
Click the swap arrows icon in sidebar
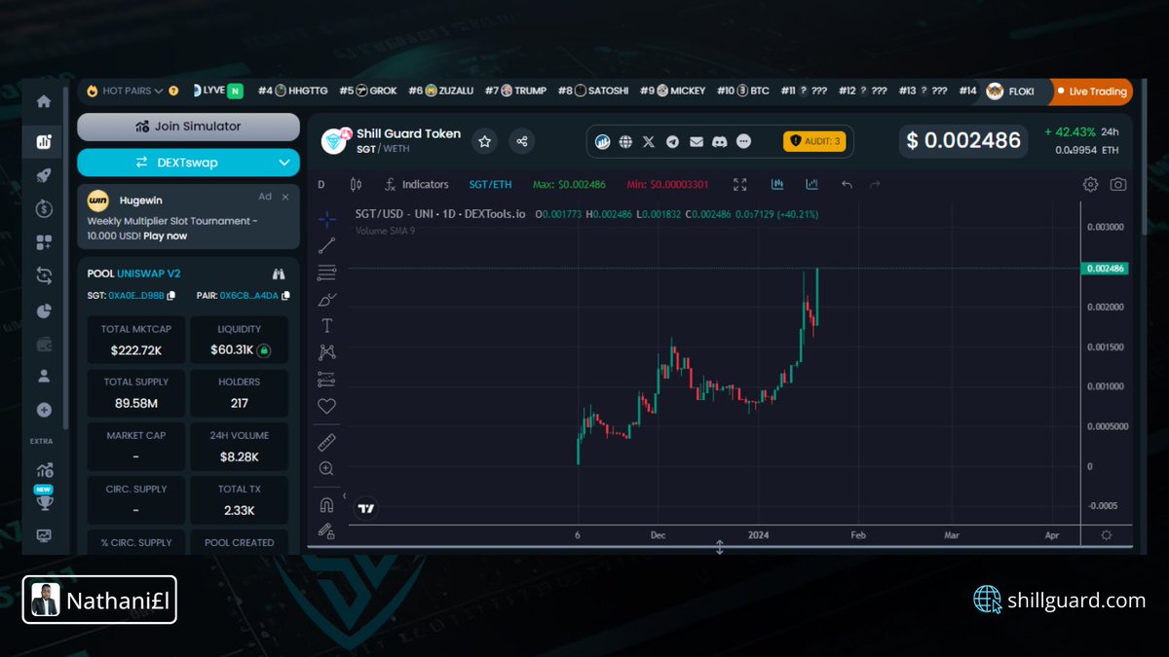pos(43,275)
